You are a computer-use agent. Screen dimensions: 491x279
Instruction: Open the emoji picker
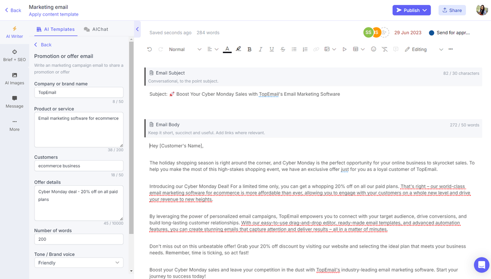pyautogui.click(x=373, y=49)
